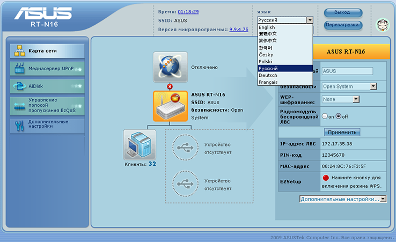Open the WEP encryption None dropdown
Screen dimensions: 396x242
click(356, 99)
